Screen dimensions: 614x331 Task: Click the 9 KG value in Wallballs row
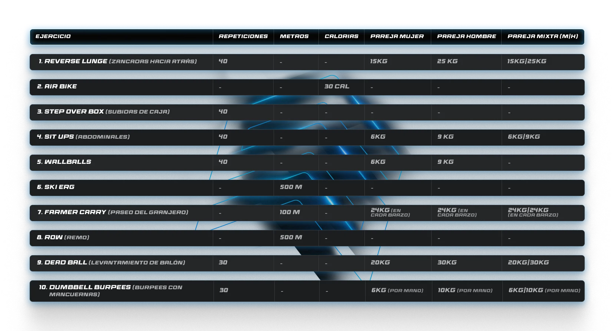coord(445,162)
